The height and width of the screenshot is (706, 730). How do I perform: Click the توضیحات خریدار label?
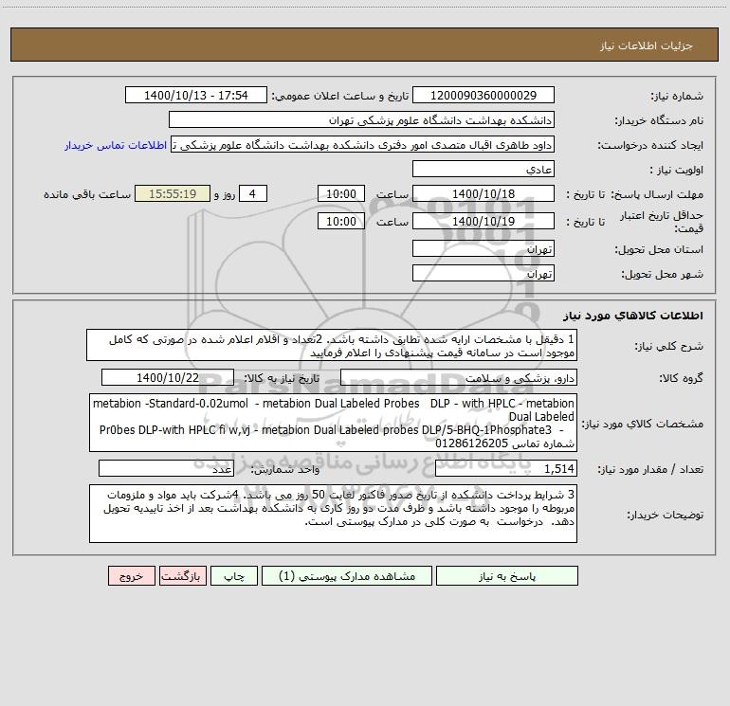point(666,515)
